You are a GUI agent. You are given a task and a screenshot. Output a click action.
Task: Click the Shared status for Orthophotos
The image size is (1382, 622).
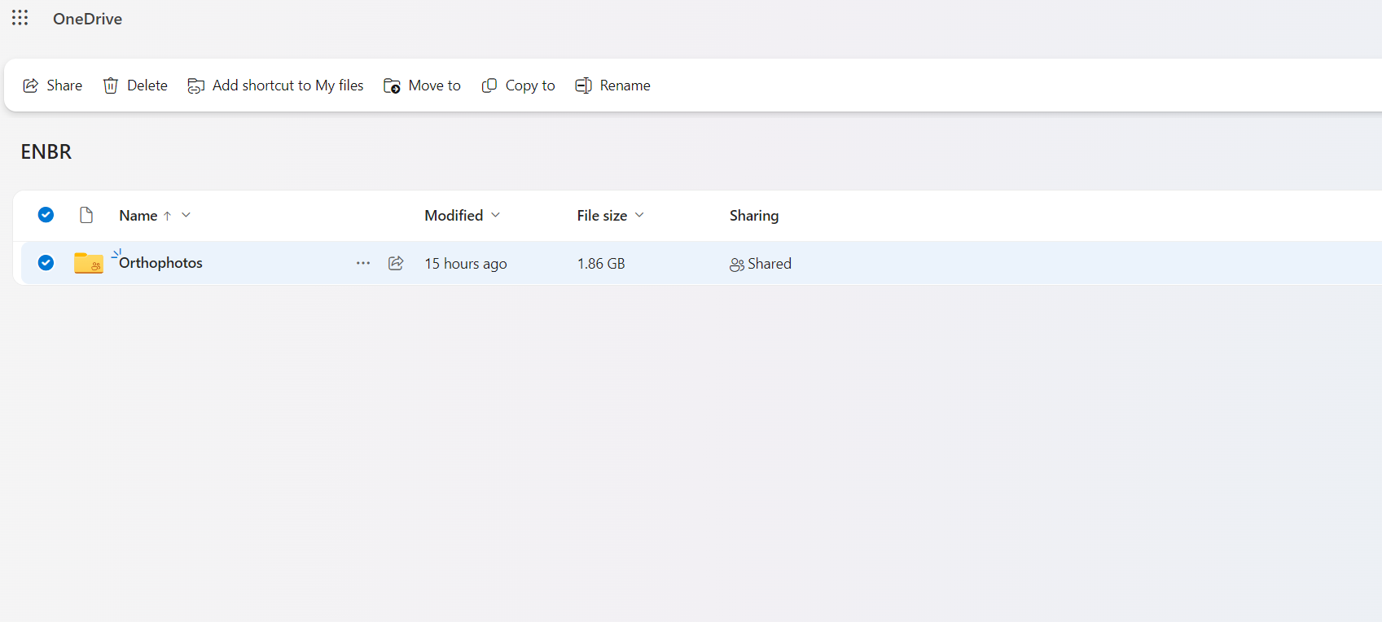(x=761, y=264)
